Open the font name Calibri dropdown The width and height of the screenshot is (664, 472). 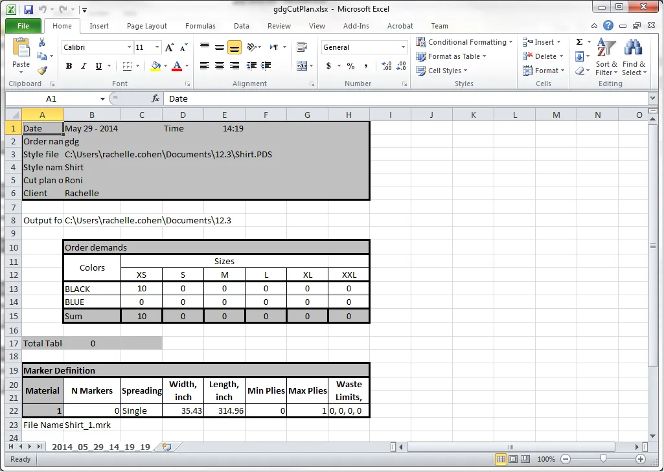(x=129, y=47)
